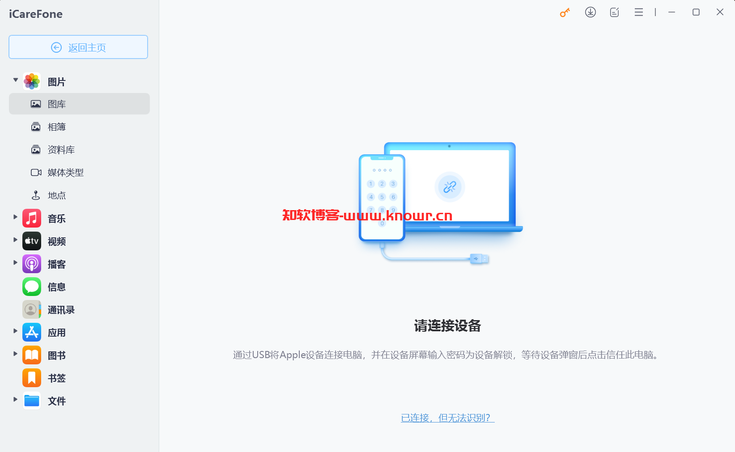Select 图片 category label
735x452 pixels.
tap(57, 82)
